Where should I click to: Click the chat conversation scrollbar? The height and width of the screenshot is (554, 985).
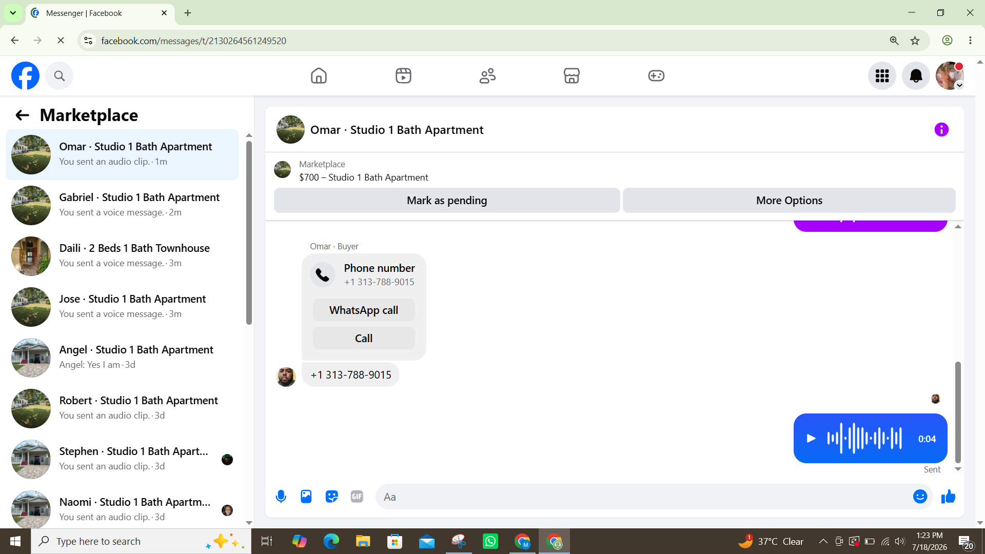(x=957, y=412)
